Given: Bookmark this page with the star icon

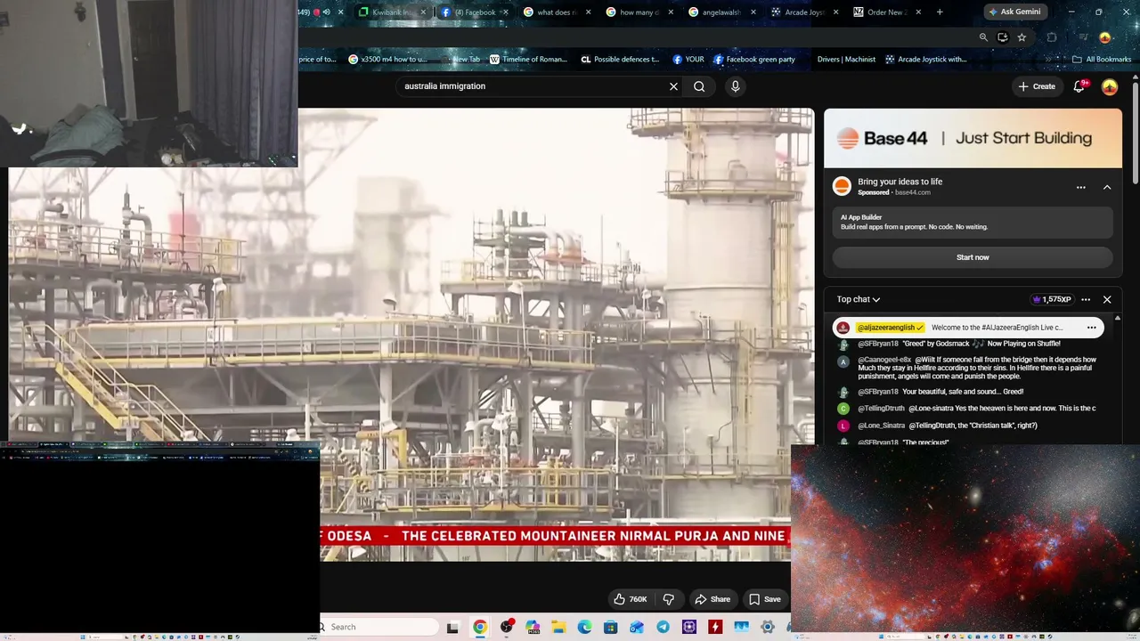Looking at the screenshot, I should (1022, 37).
